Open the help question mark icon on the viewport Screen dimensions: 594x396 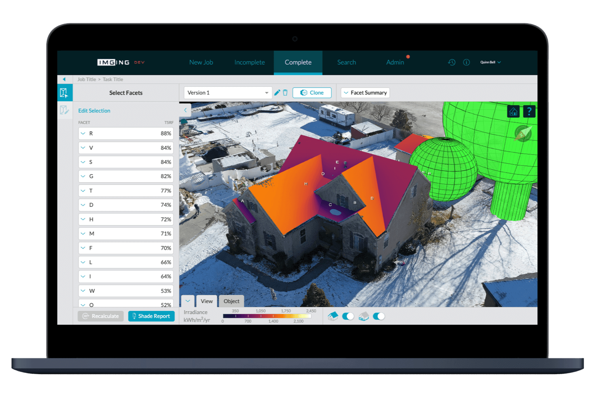pyautogui.click(x=529, y=111)
